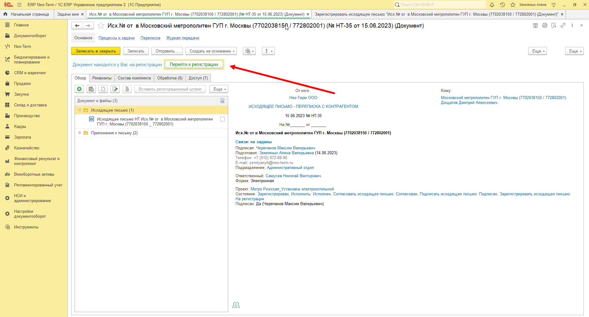The width and height of the screenshot is (589, 317).
Task: Open Черепанов Максим Валерьевич signer link
Action: pos(285,148)
